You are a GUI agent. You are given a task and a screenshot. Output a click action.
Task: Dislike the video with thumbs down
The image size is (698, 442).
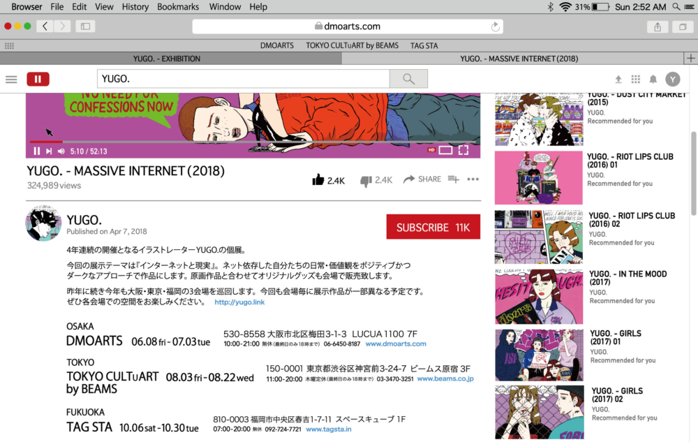click(366, 181)
